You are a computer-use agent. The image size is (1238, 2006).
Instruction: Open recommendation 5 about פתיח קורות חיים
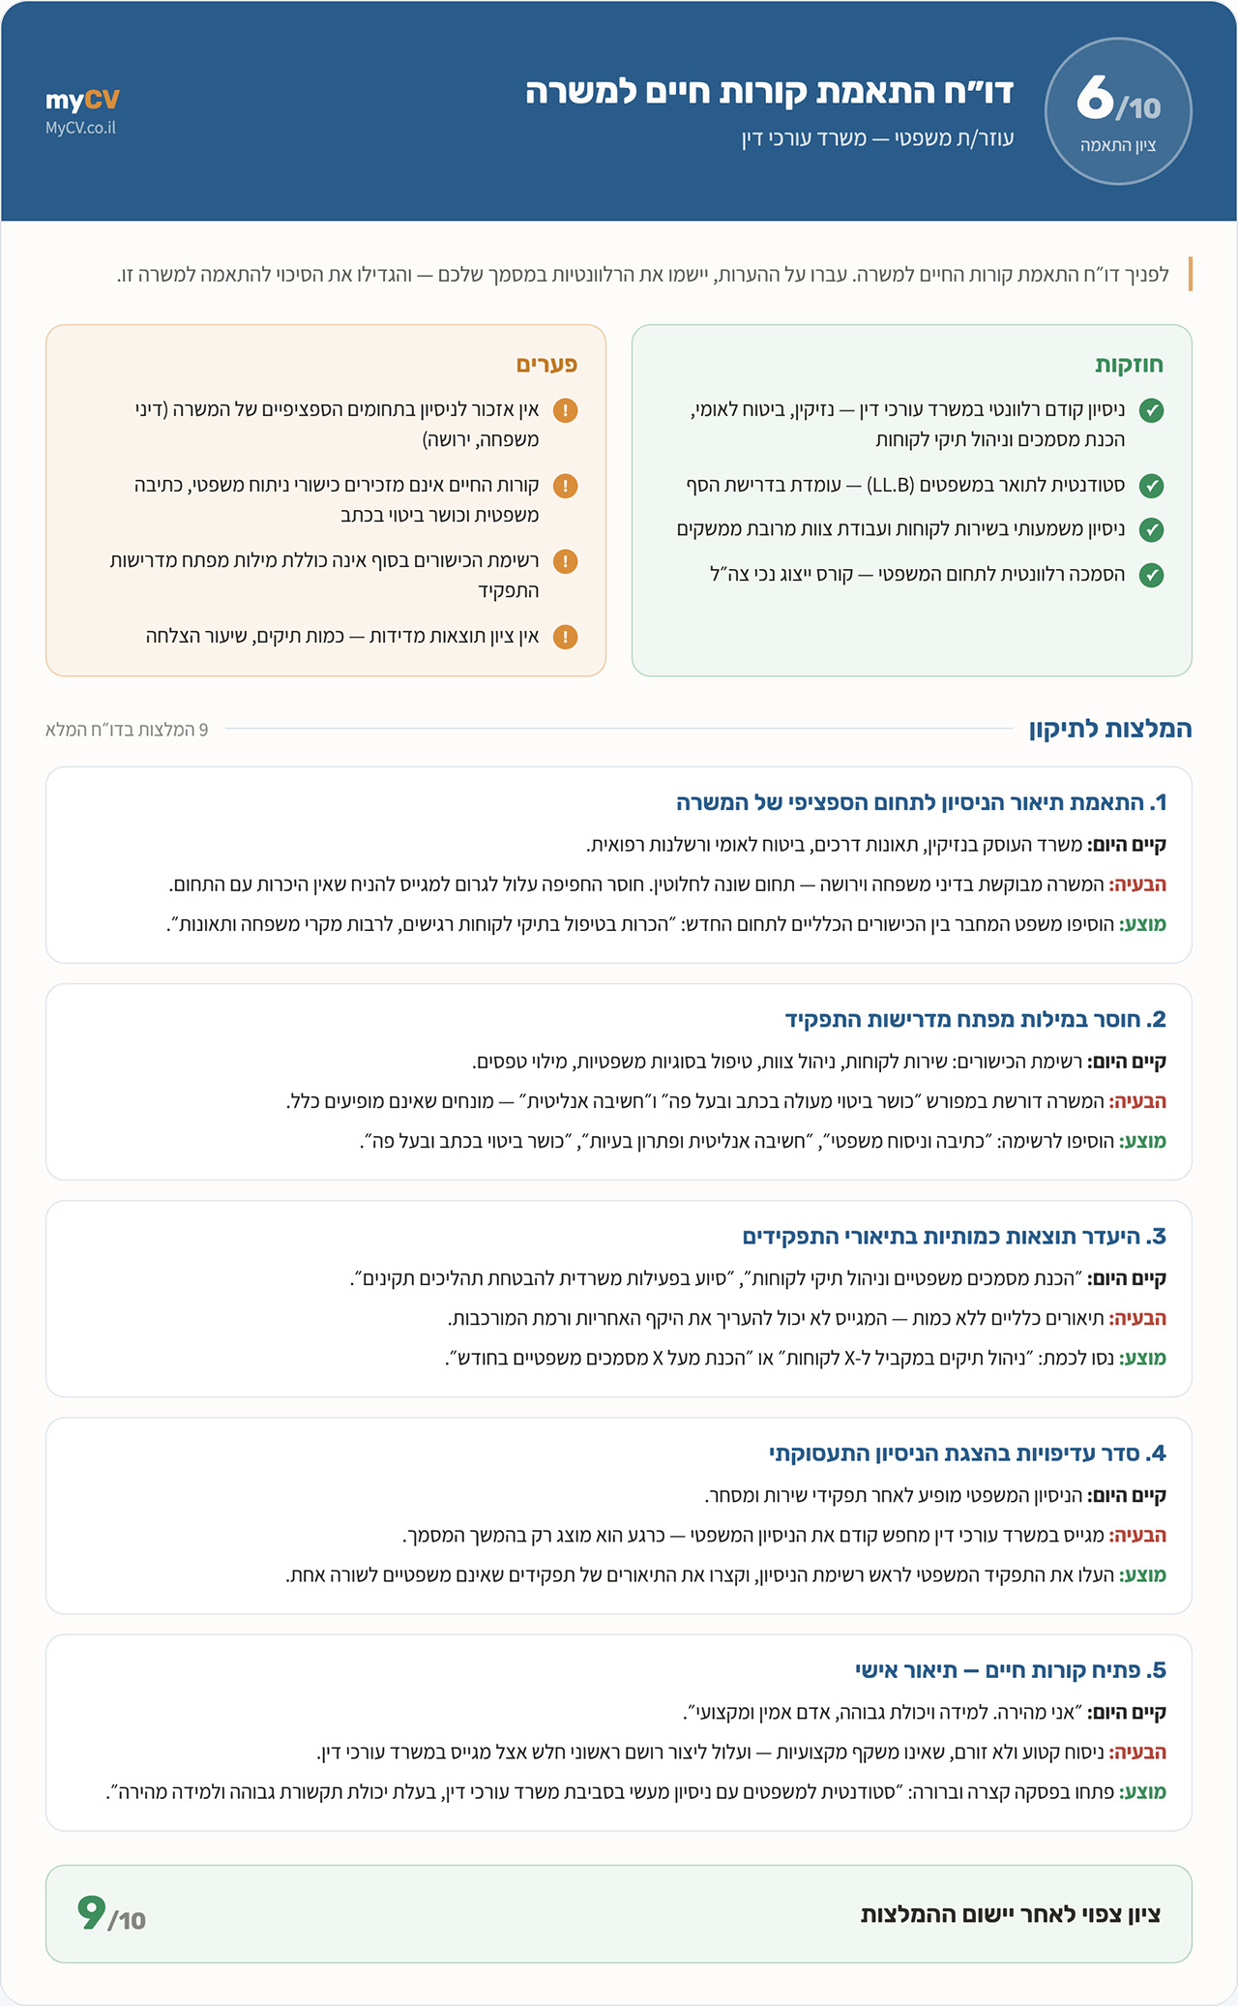(x=619, y=1732)
